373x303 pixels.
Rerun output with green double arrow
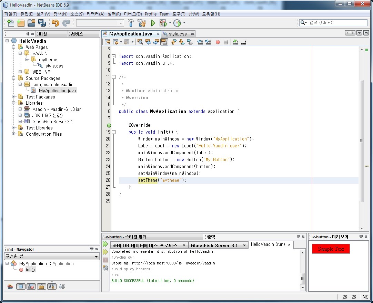tap(105, 244)
